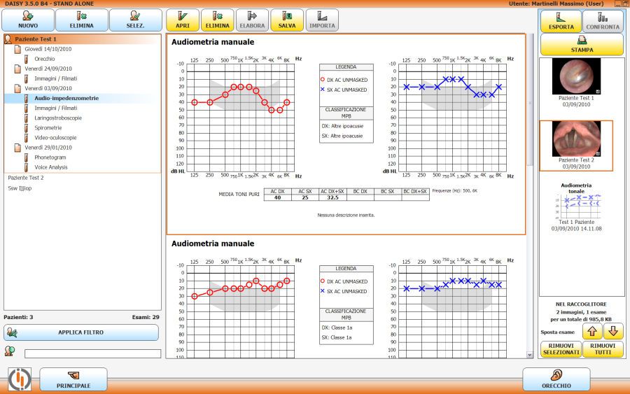Save exam using the SALVA button
The width and height of the screenshot is (630, 394).
coord(286,20)
